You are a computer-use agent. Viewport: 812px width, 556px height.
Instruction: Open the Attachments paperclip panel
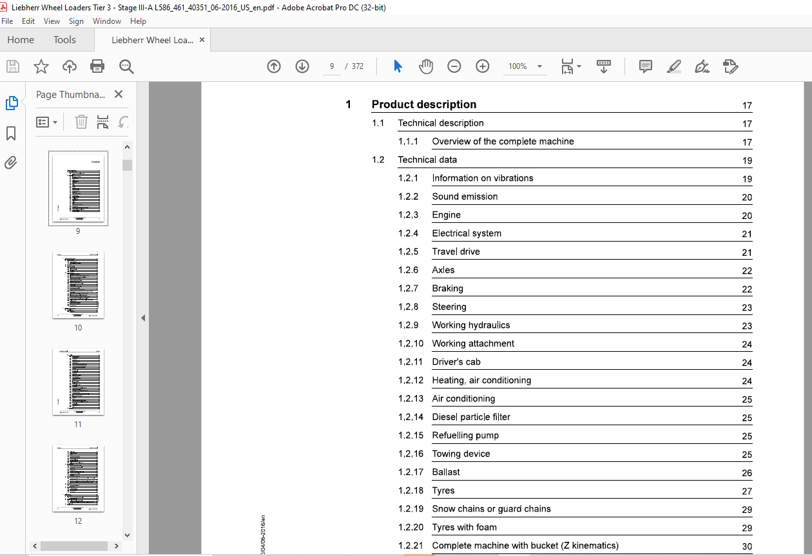[11, 162]
